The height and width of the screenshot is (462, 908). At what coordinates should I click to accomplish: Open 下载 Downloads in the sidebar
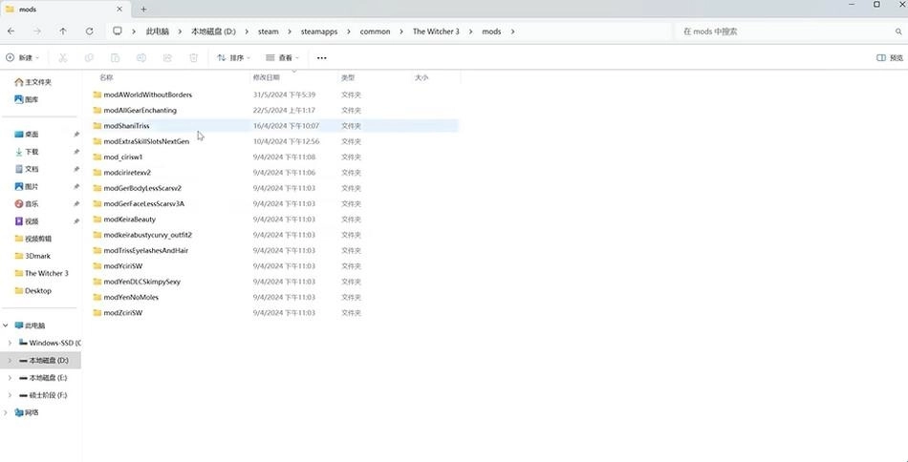coord(32,152)
